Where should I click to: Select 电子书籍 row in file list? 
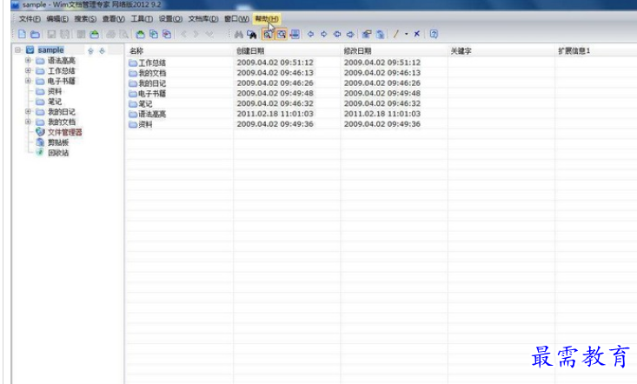152,93
